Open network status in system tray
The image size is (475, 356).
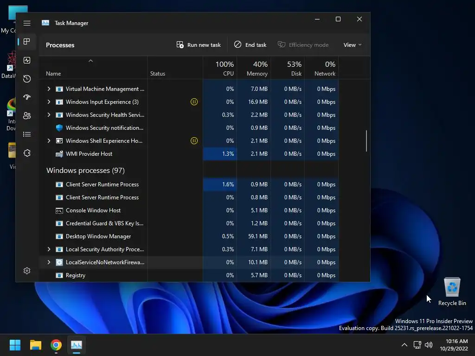[417, 345]
